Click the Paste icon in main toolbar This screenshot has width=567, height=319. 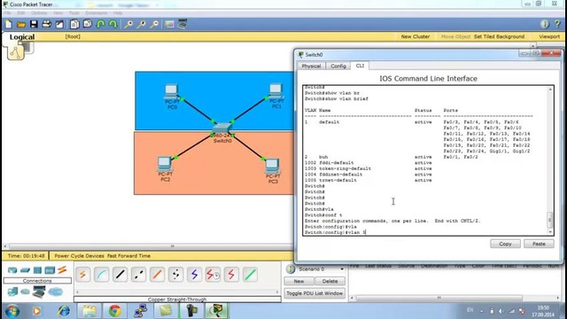(x=88, y=24)
